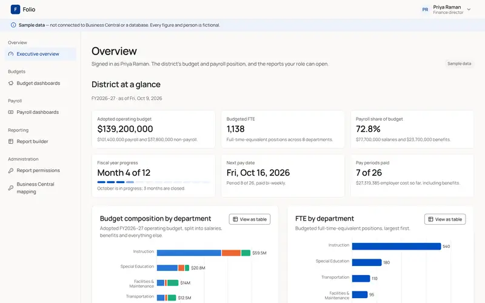Click the Executive overview gauge icon

[x=11, y=54]
